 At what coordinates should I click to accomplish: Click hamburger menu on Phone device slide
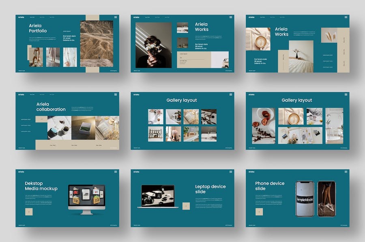pyautogui.click(x=346, y=172)
